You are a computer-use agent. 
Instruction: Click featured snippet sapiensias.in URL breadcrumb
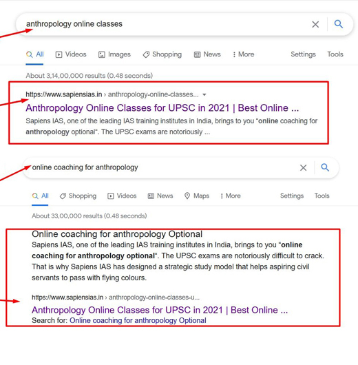(x=116, y=298)
